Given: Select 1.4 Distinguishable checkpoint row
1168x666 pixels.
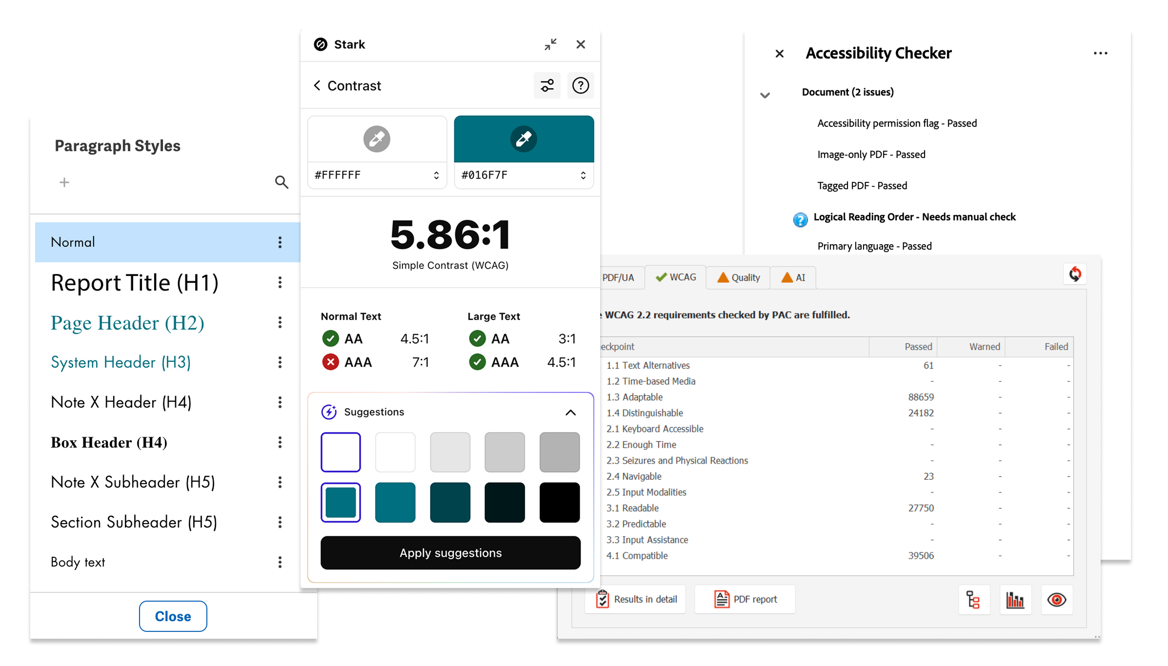Looking at the screenshot, I should coord(836,413).
